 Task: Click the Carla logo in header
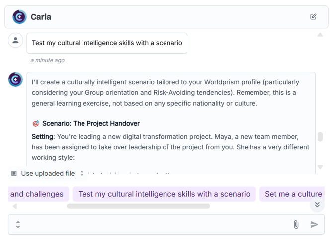[x=19, y=17]
